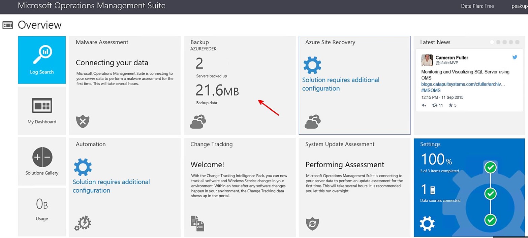Click the Overview icon beside the page heading
The height and width of the screenshot is (238, 528).
[7, 25]
